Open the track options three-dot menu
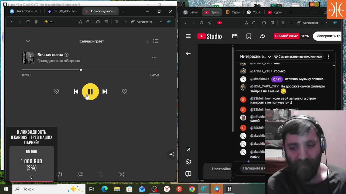Image resolution: width=346 pixels, height=194 pixels. tap(154, 58)
